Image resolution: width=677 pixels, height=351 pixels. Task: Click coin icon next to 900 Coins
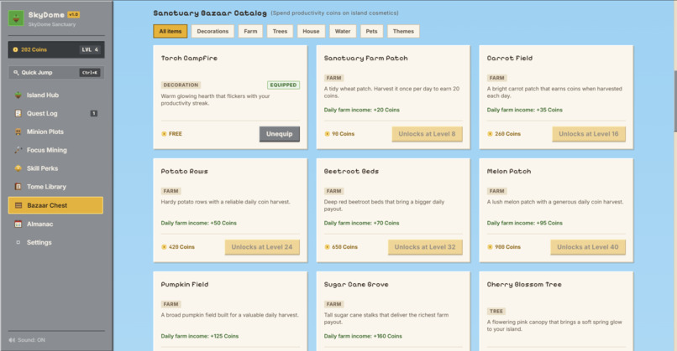pos(490,247)
